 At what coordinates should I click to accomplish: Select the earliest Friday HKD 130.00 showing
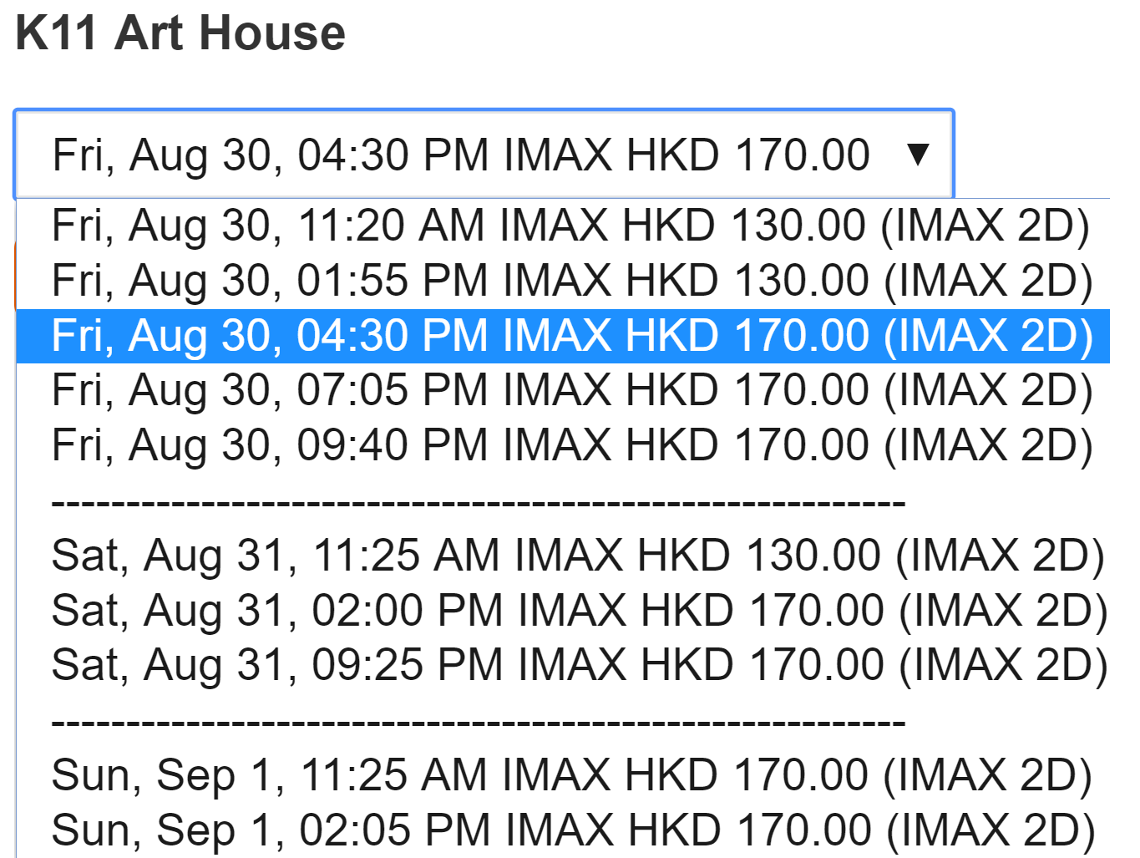(570, 226)
